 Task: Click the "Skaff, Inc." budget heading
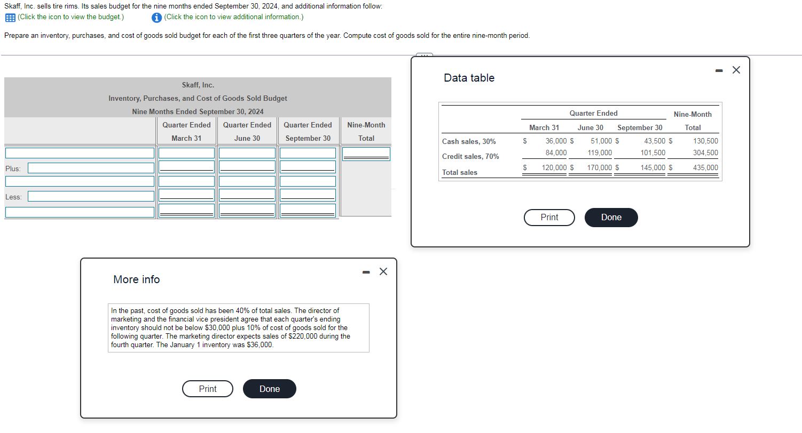(198, 85)
